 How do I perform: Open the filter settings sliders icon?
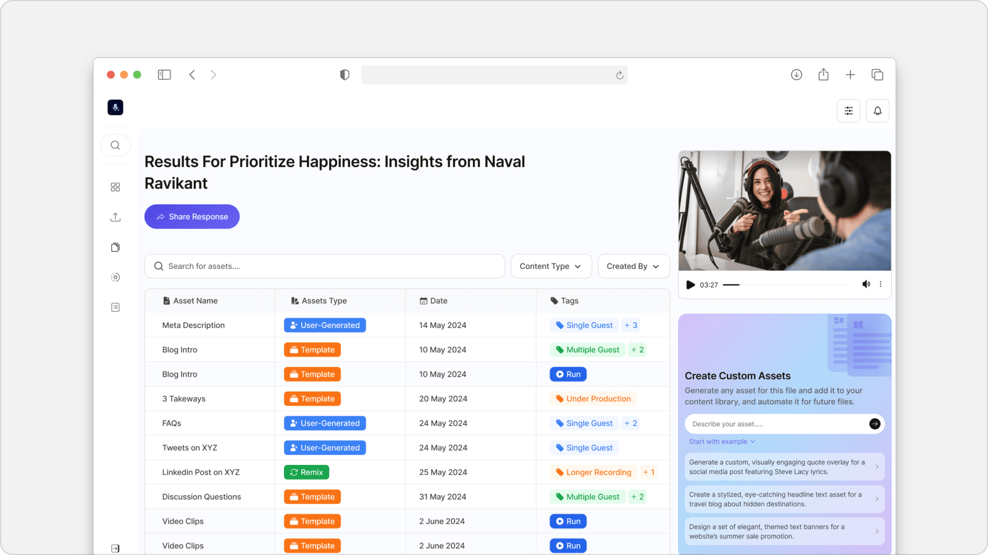[x=849, y=111]
